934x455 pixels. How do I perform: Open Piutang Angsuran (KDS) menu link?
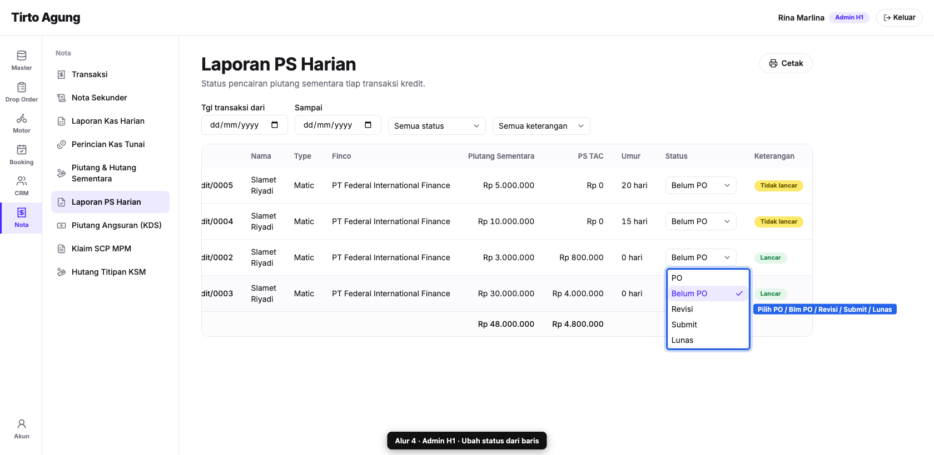110,225
